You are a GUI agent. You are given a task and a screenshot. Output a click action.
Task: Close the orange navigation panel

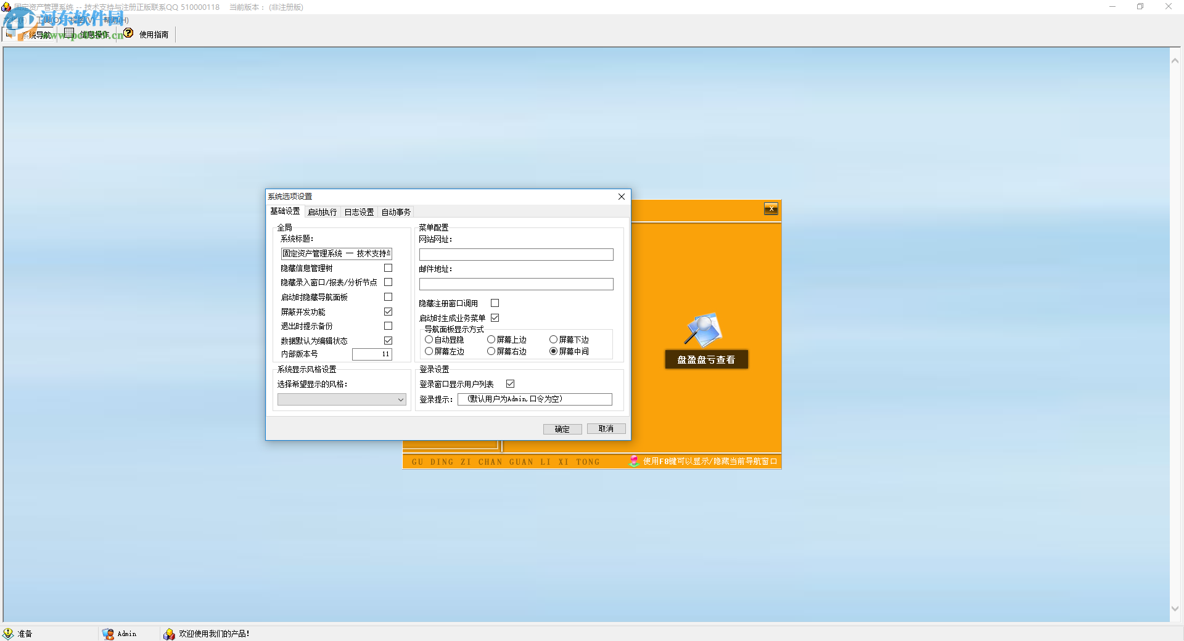tap(771, 209)
